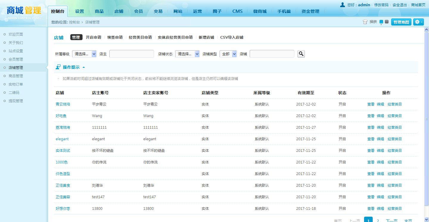Open the CSV导入店铺 sub-tab
Screen dimensions: 429x222
tap(232, 37)
